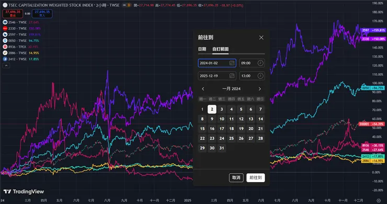Select January 19 in calendar
This screenshot has width=387, height=204.
[x=241, y=129]
